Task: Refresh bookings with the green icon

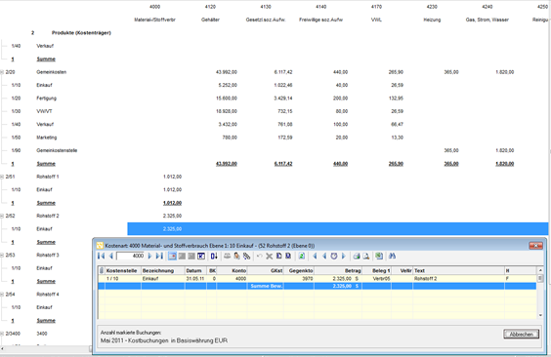Action: tap(302, 256)
